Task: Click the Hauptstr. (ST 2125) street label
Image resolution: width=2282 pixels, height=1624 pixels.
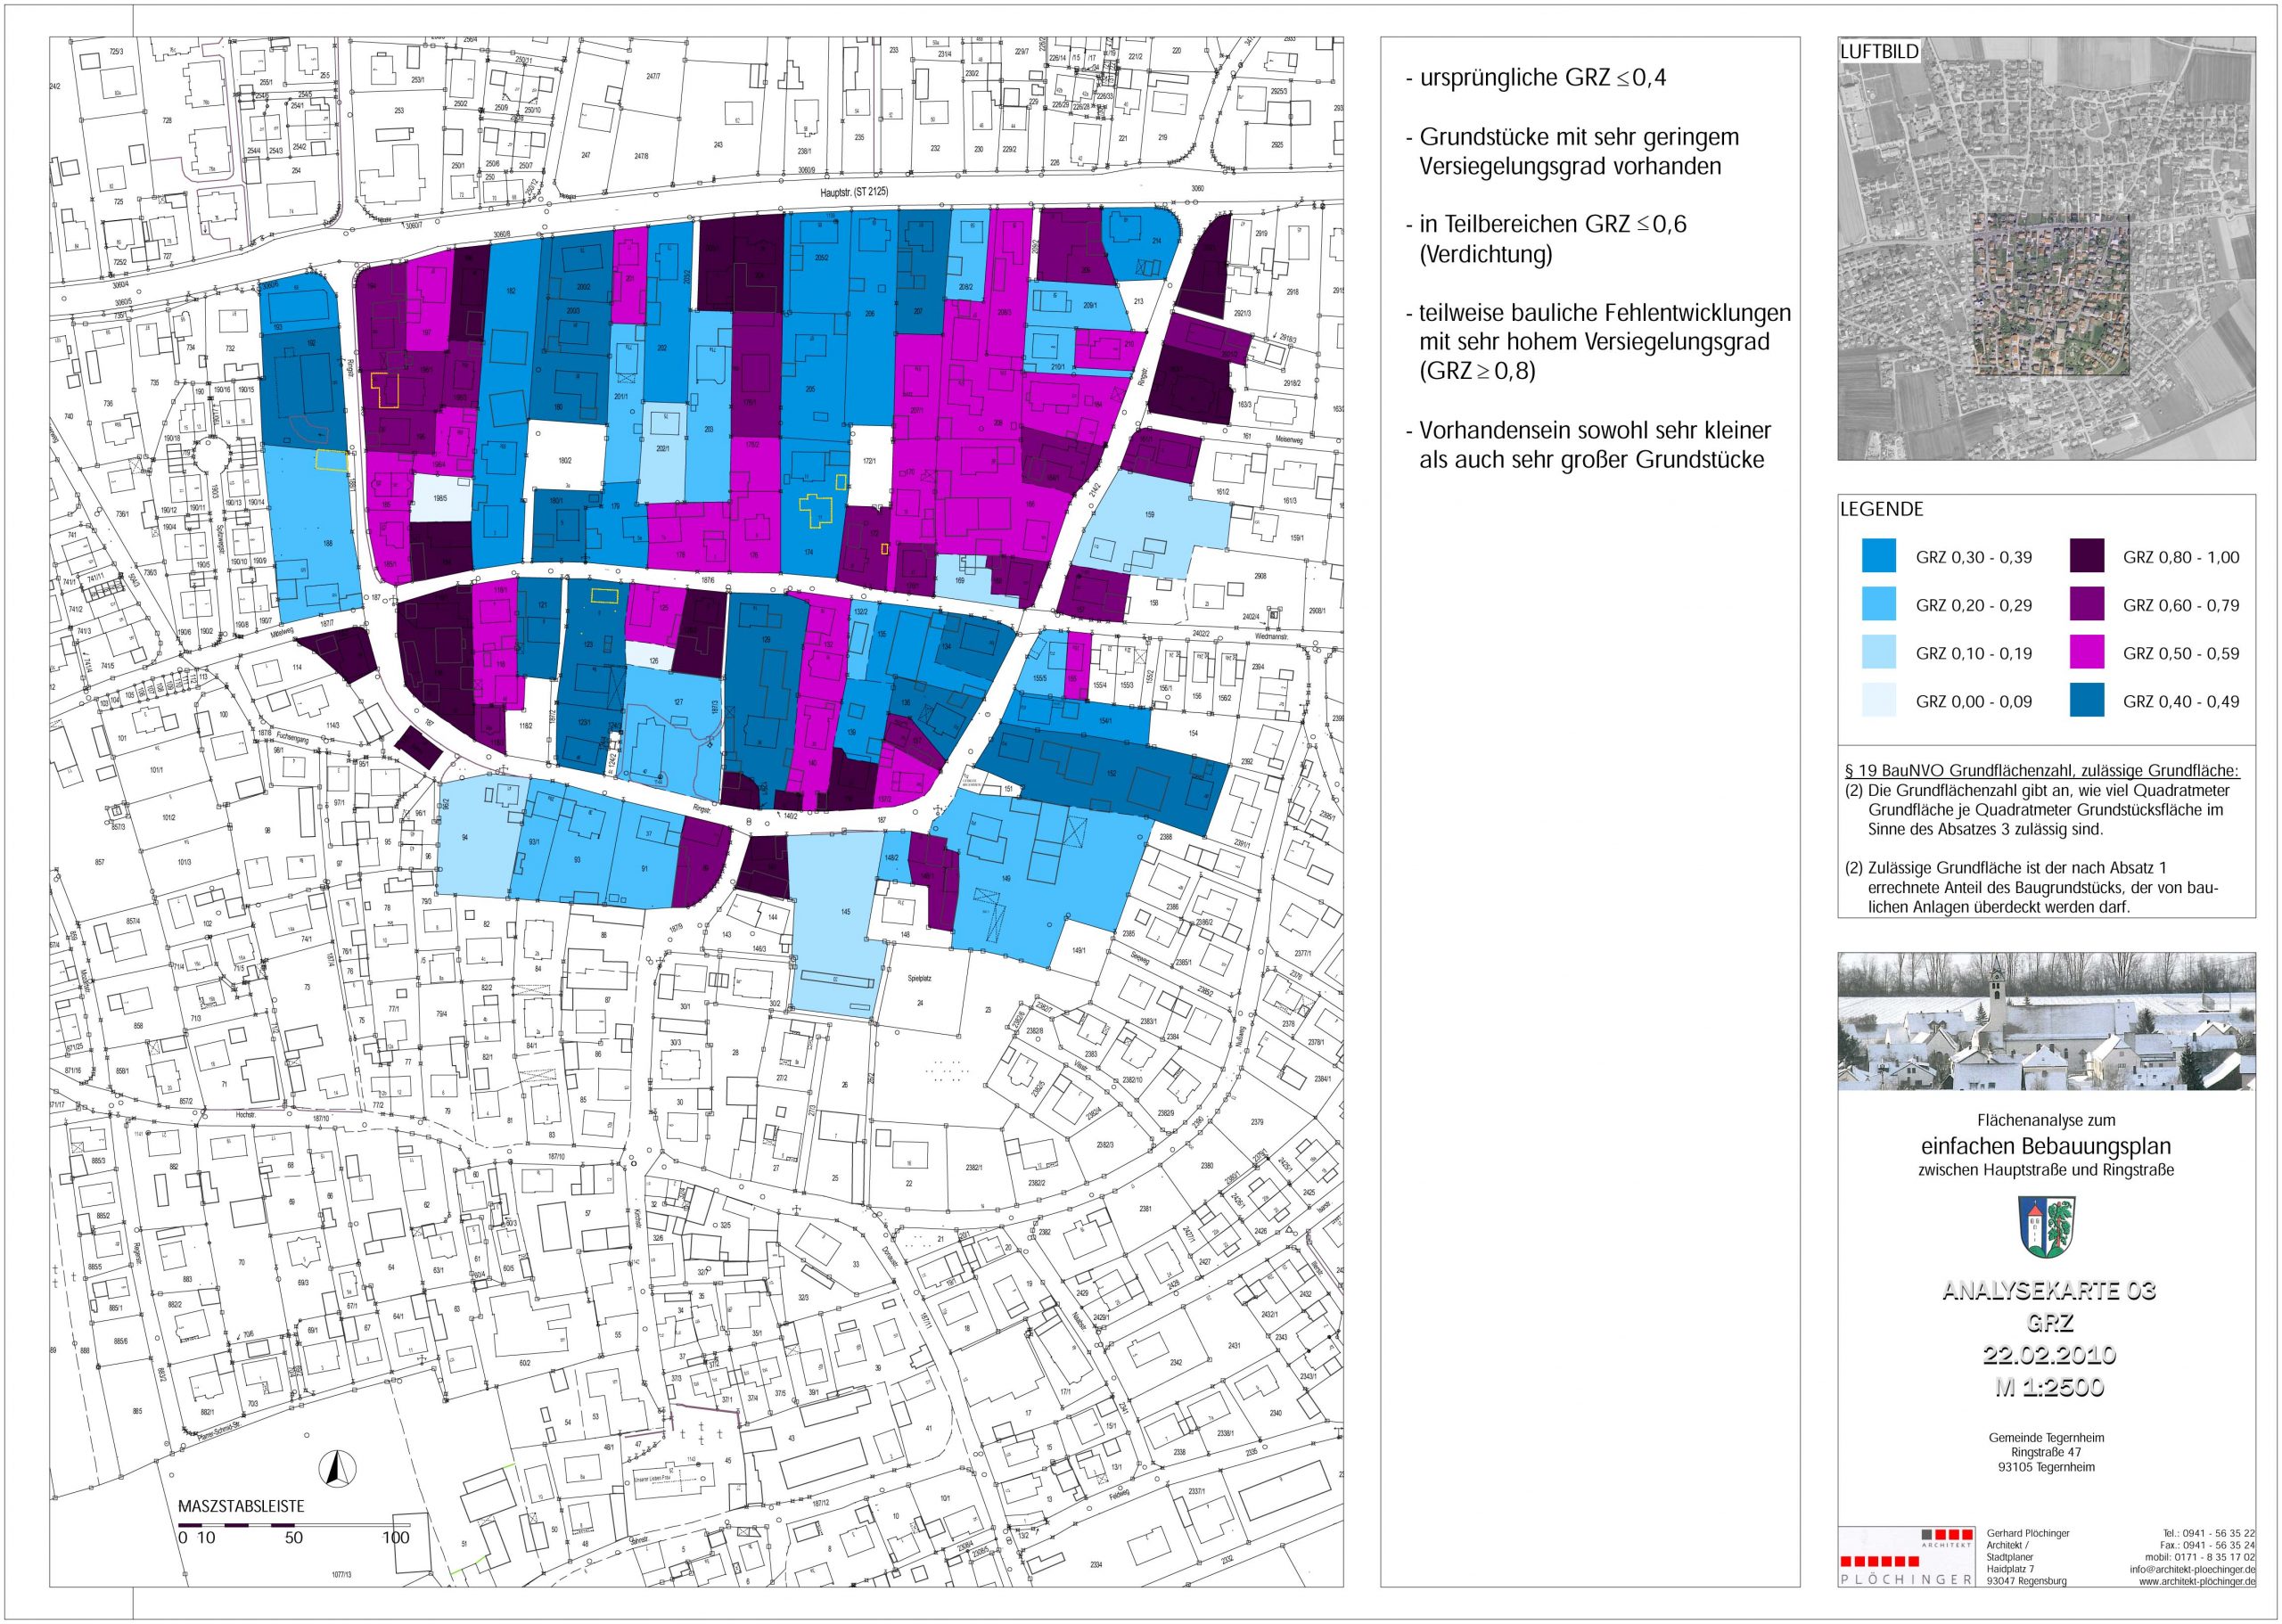Action: [x=853, y=193]
